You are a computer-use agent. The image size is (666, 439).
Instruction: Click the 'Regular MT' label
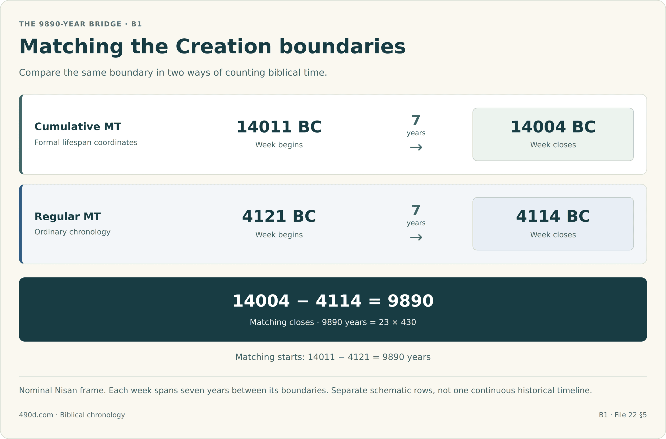tap(67, 216)
